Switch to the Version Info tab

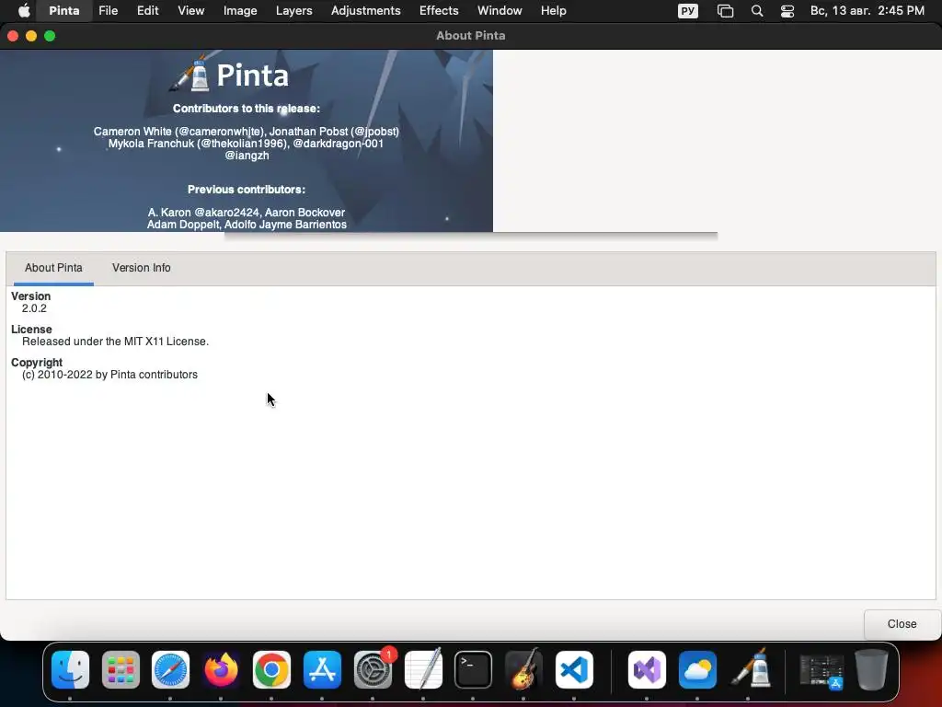click(x=141, y=268)
